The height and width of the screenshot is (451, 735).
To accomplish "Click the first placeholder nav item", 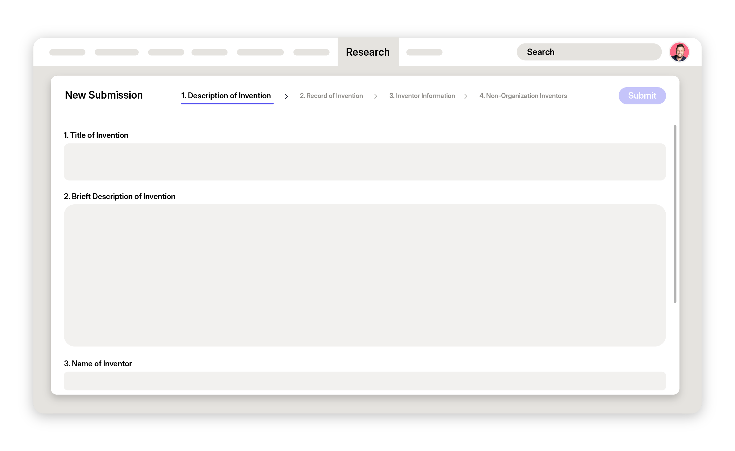I will [x=67, y=52].
